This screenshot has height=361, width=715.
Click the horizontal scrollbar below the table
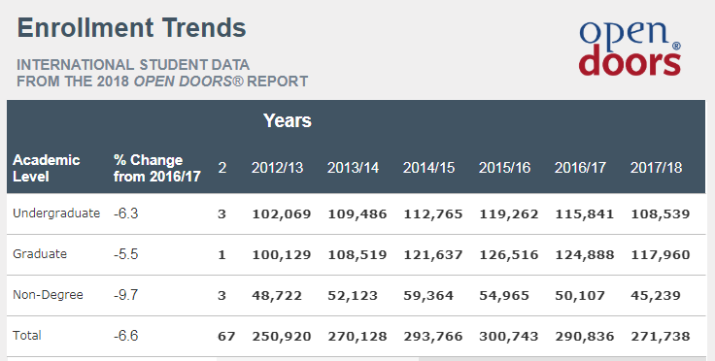pos(461,359)
